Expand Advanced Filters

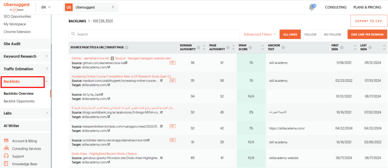[260, 34]
